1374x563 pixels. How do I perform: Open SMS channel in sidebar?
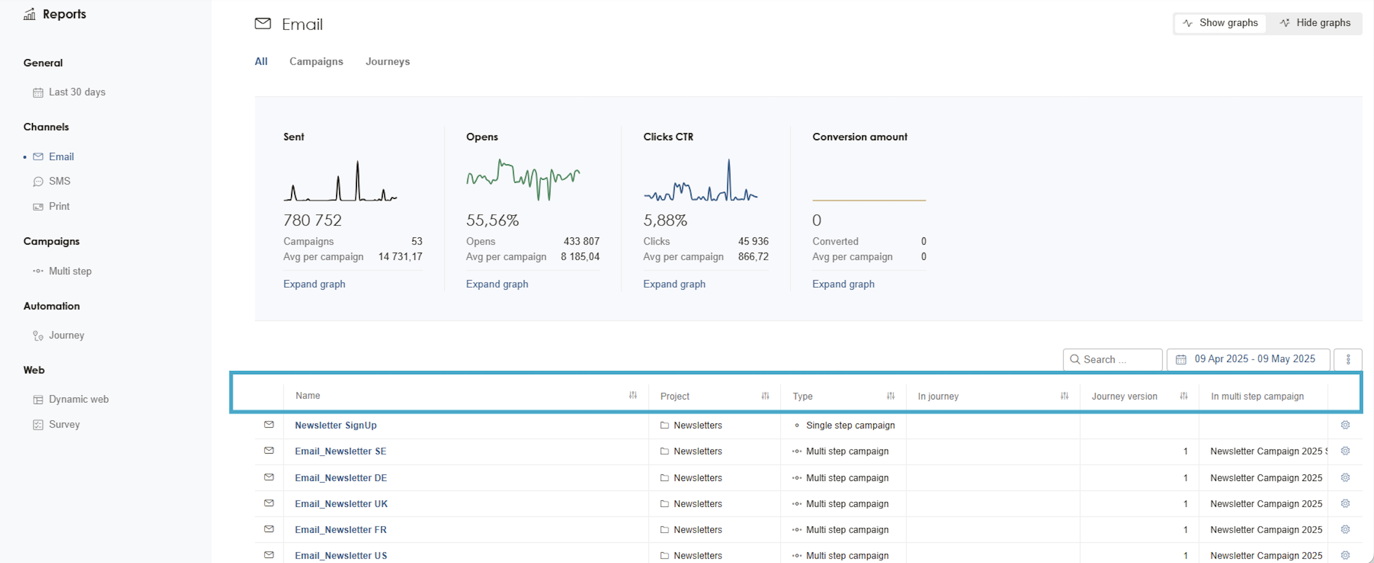[59, 181]
